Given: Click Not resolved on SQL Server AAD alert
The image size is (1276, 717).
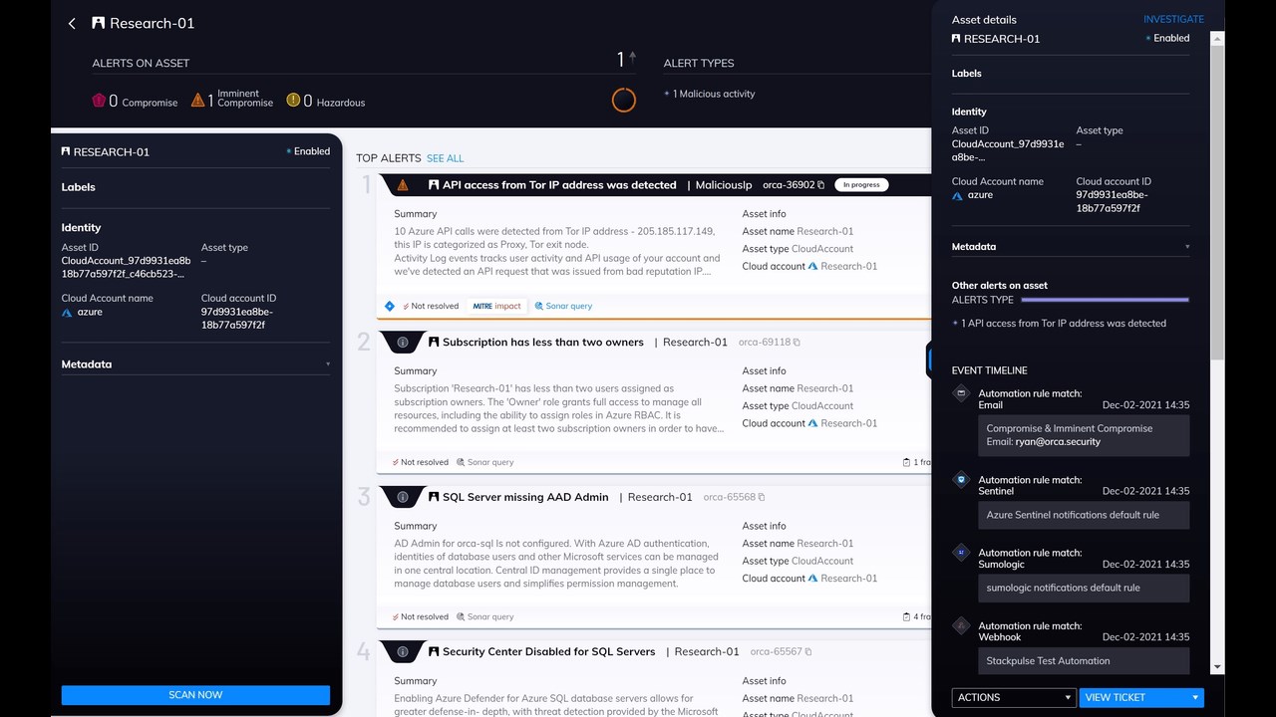Looking at the screenshot, I should [x=420, y=617].
